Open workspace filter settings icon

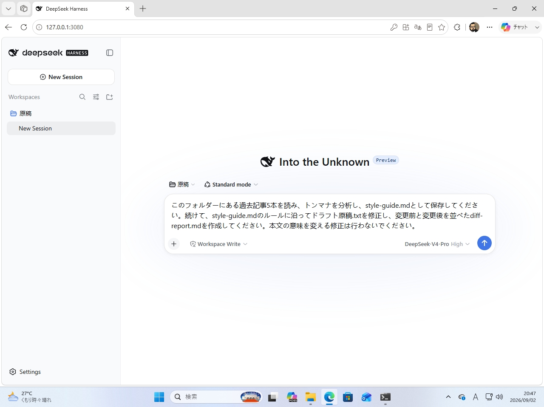[x=96, y=97]
